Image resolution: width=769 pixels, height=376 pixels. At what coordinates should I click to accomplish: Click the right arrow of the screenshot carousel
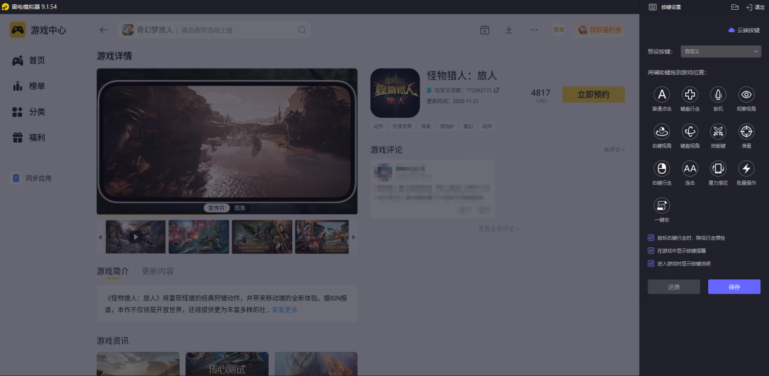(353, 236)
